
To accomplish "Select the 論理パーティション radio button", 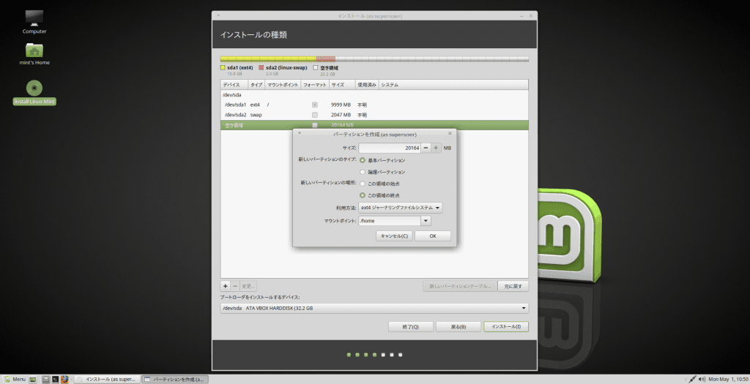I will pyautogui.click(x=362, y=172).
